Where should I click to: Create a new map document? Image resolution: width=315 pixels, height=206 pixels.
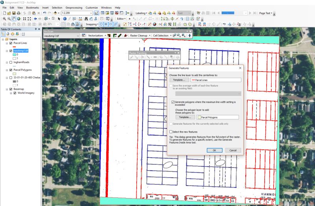click(4, 13)
